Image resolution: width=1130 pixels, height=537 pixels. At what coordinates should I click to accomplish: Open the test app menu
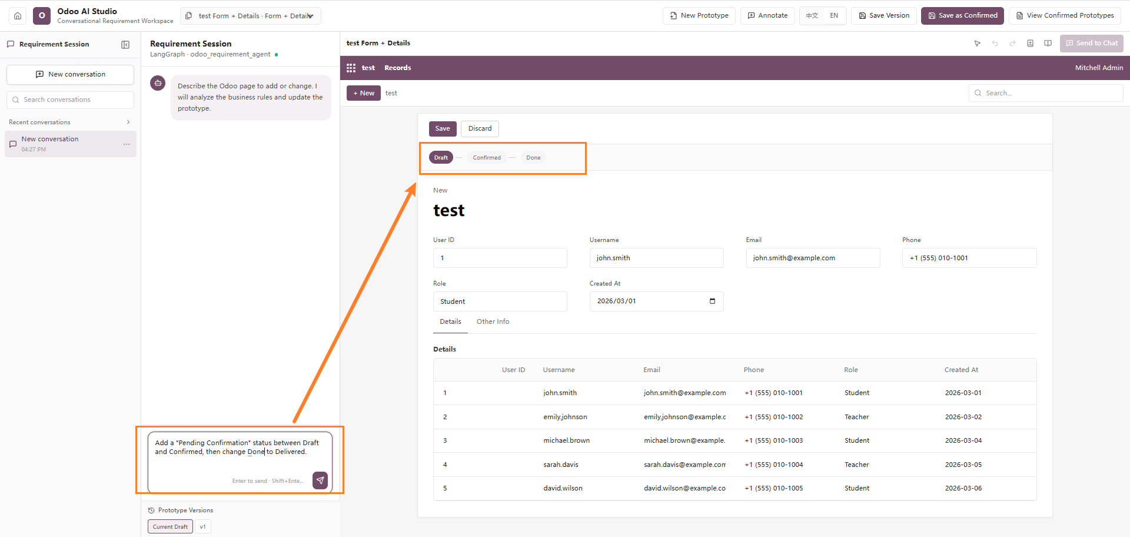point(368,68)
